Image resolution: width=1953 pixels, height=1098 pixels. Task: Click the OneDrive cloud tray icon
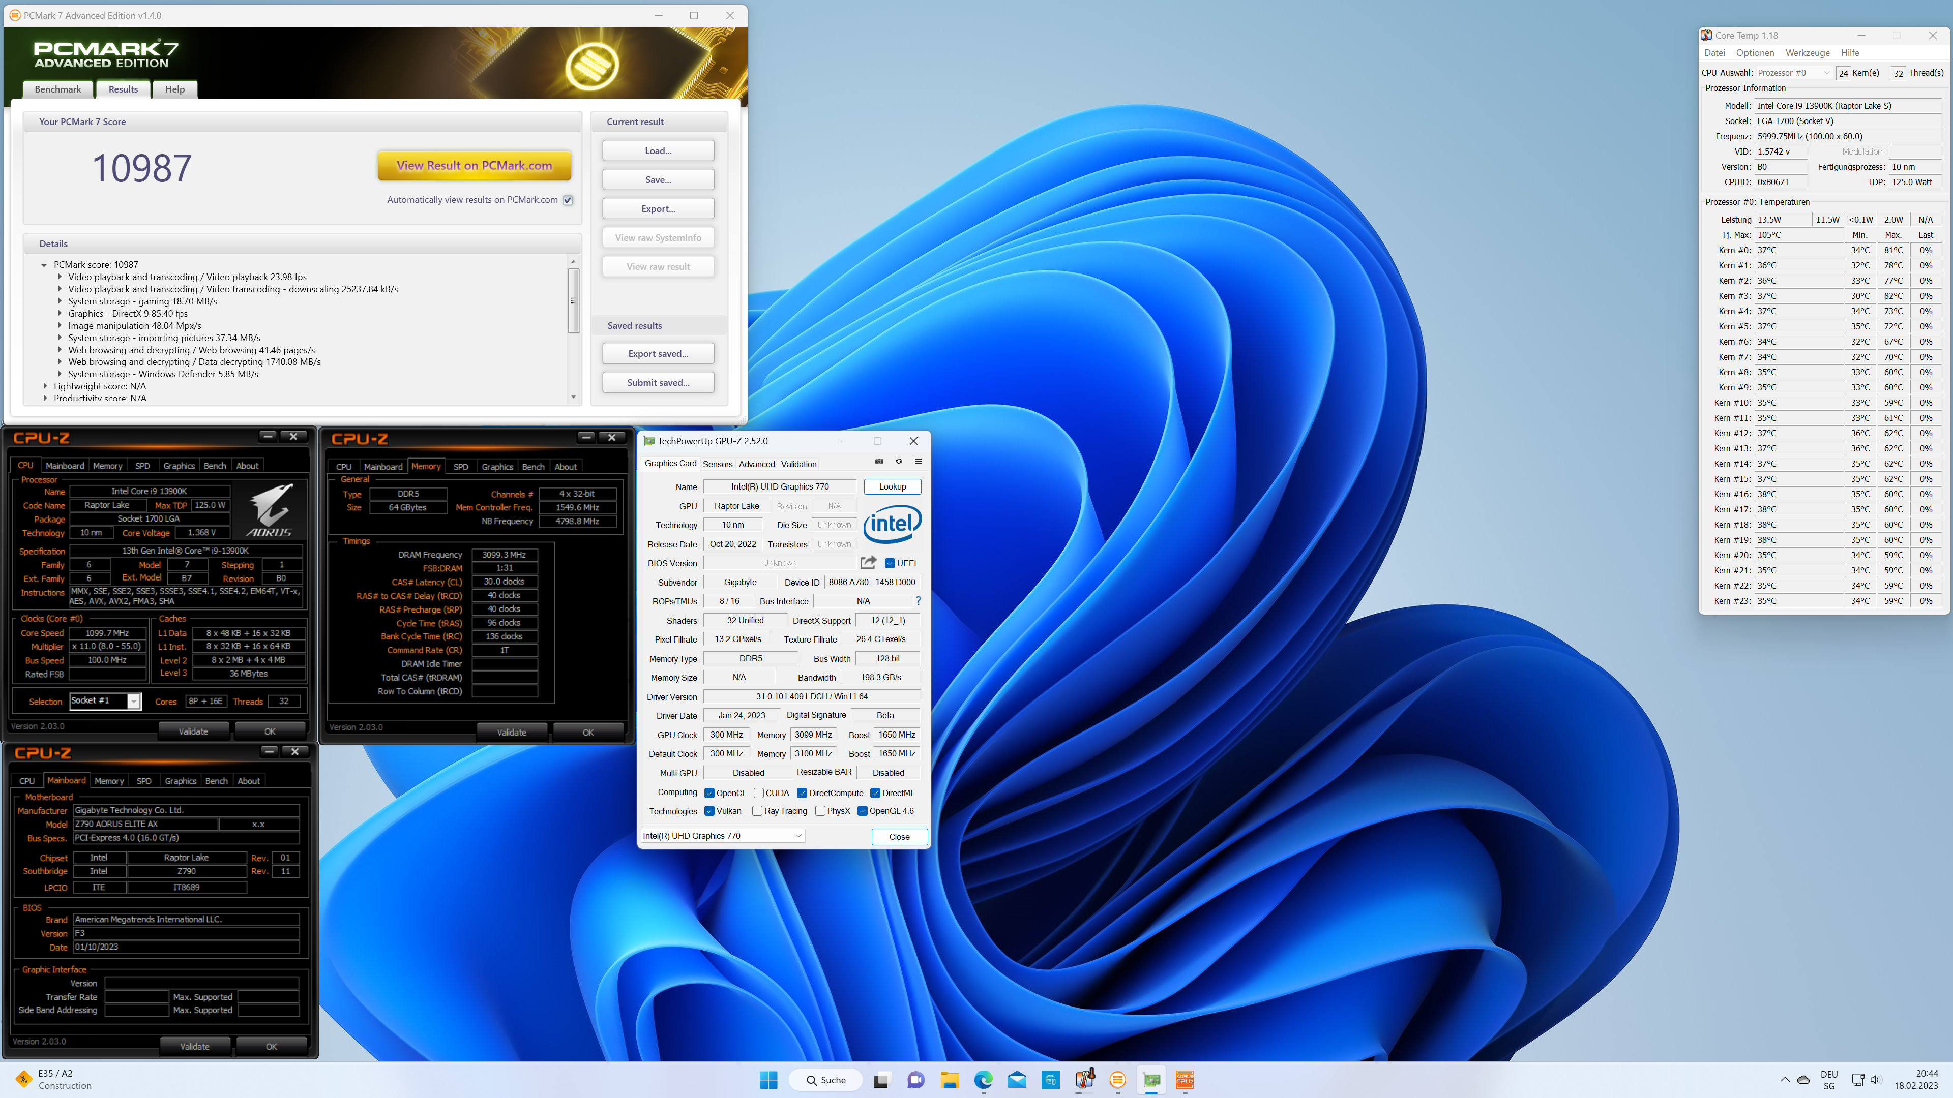1804,1080
